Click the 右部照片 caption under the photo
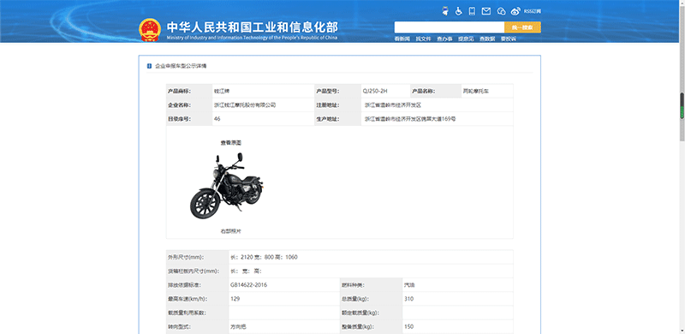Viewport: 685px width, 334px height. pos(230,231)
